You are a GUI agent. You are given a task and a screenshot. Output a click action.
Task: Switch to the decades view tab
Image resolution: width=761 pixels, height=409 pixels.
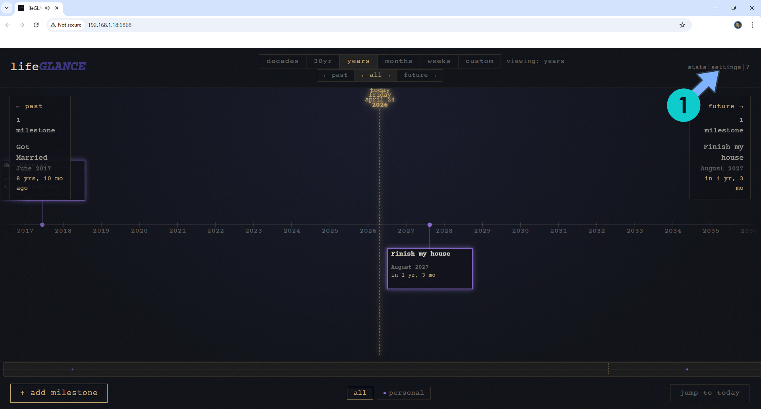[282, 61]
